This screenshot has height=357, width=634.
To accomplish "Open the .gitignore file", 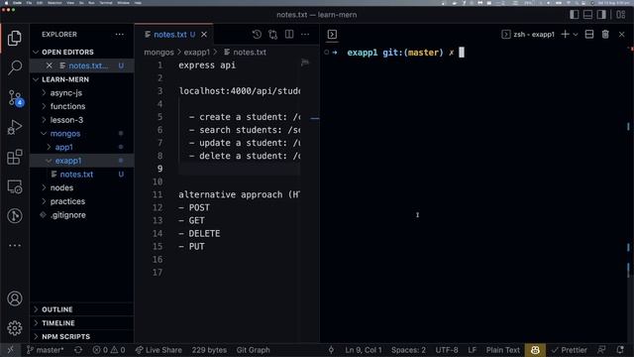I will point(81,215).
